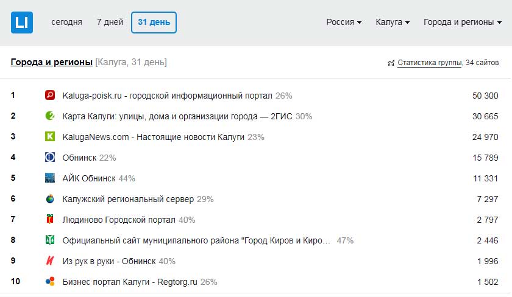Click the АЙК Обнинск favicon

tap(50, 178)
